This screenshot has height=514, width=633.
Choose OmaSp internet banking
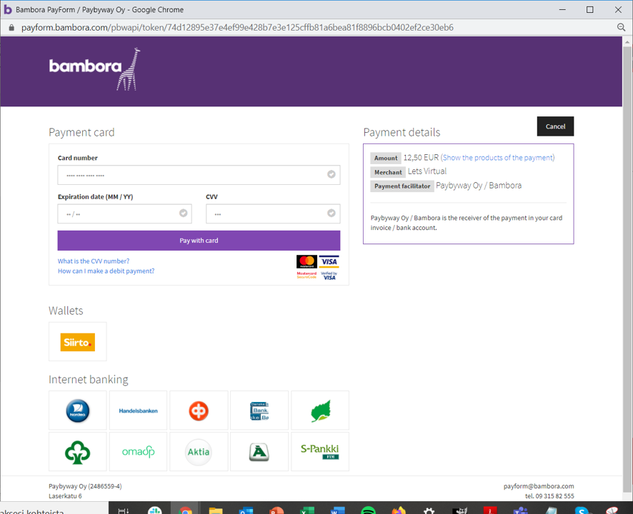[x=138, y=452]
